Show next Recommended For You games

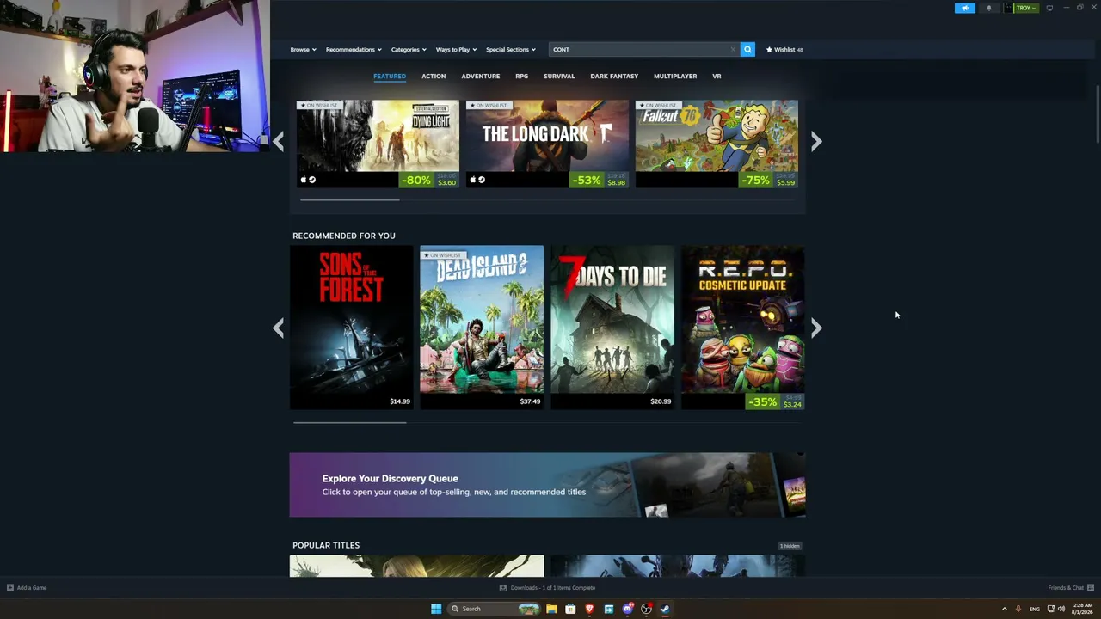[x=816, y=328]
